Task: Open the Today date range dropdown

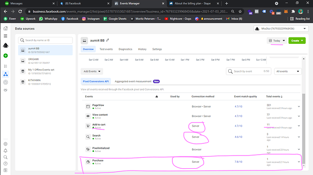Action: (277, 41)
